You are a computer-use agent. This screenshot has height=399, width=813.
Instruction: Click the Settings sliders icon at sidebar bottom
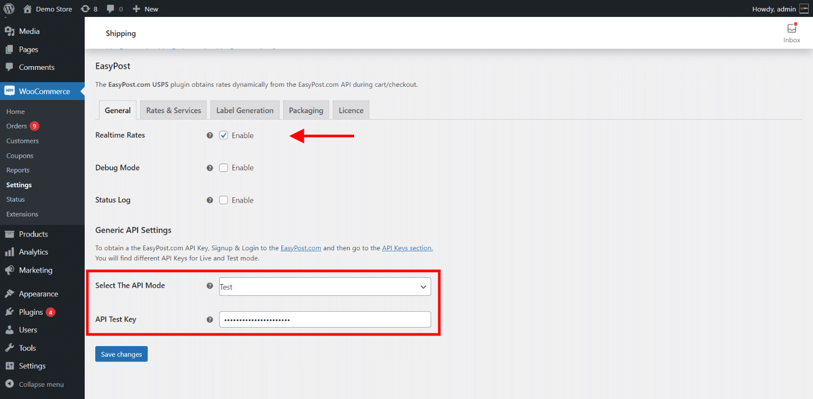point(10,366)
